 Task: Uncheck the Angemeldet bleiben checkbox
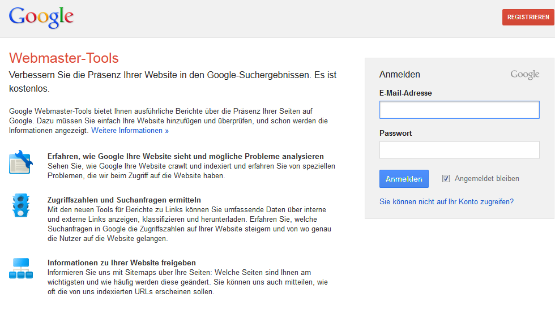[x=446, y=179]
